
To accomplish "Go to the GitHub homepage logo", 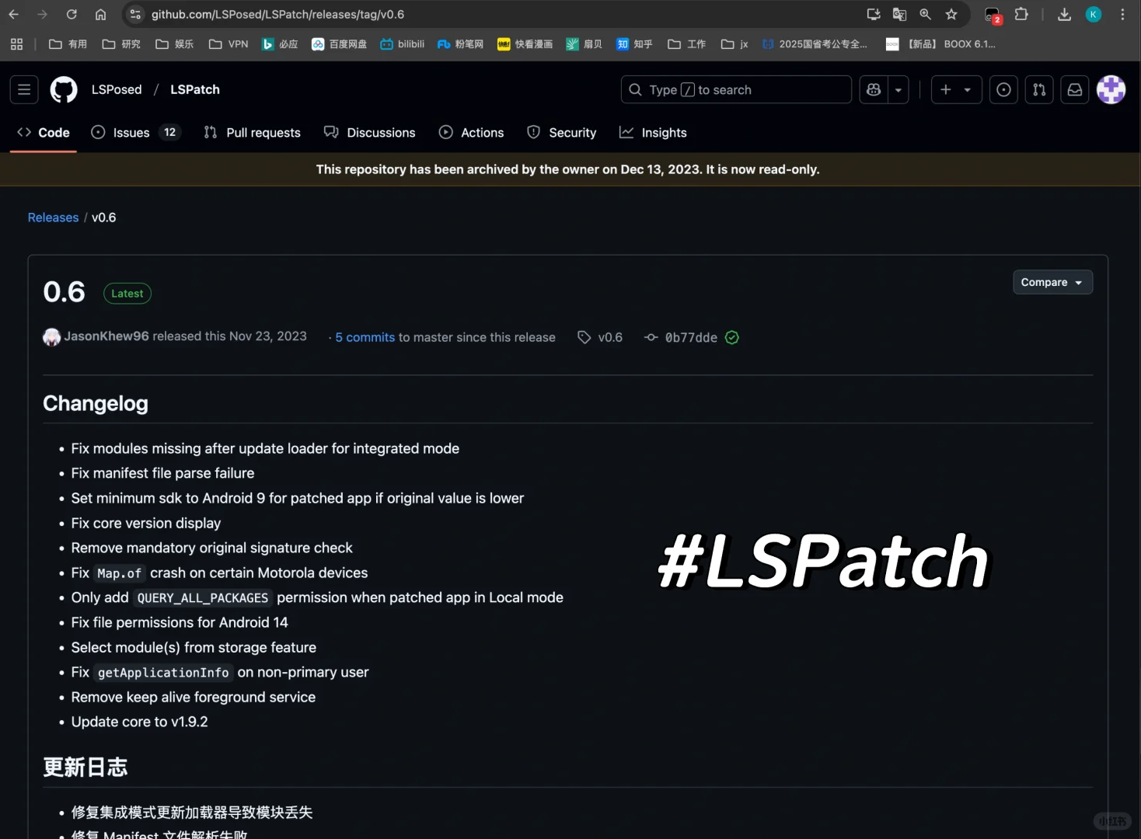I will point(64,89).
